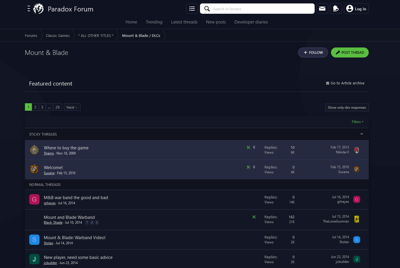Click the Log in text
400x268 pixels.
360,9
